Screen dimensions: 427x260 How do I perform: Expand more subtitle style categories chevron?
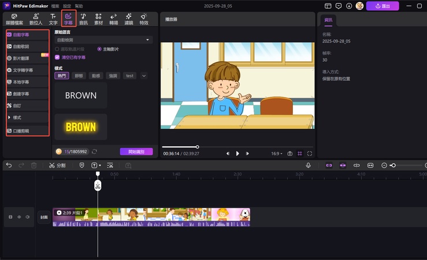(x=144, y=76)
